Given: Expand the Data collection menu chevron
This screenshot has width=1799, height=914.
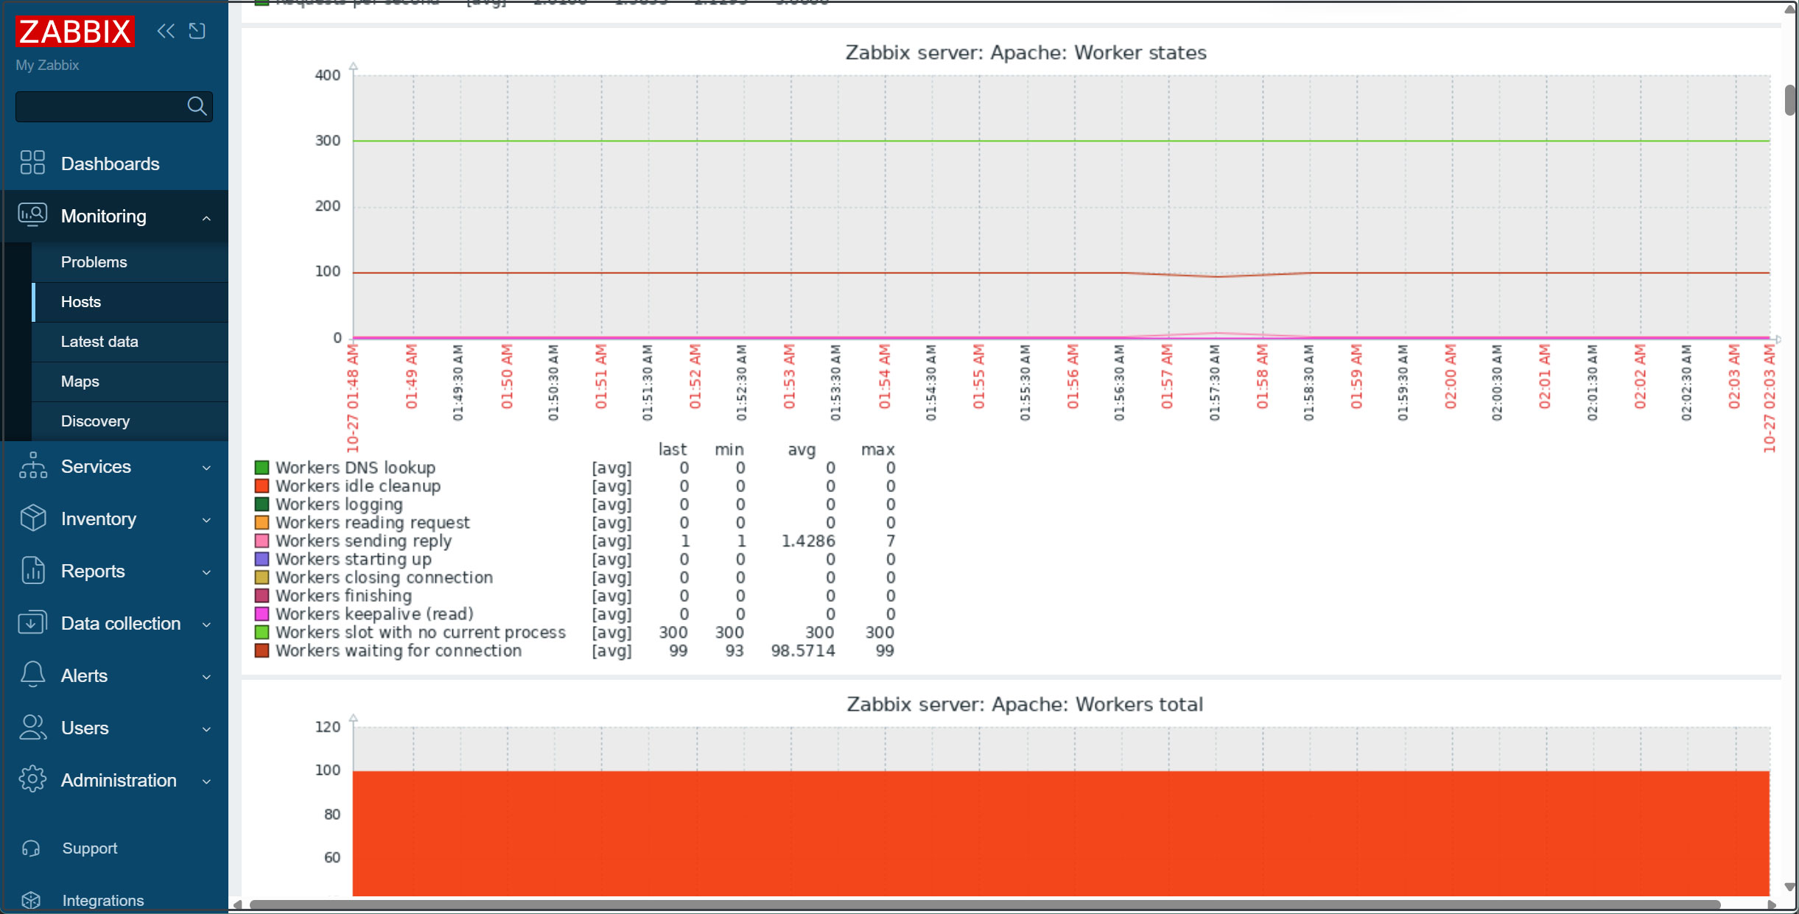Looking at the screenshot, I should click(206, 624).
